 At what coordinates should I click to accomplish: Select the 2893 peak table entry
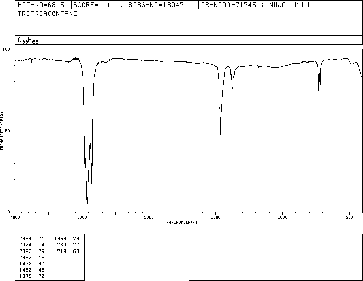[31, 251]
